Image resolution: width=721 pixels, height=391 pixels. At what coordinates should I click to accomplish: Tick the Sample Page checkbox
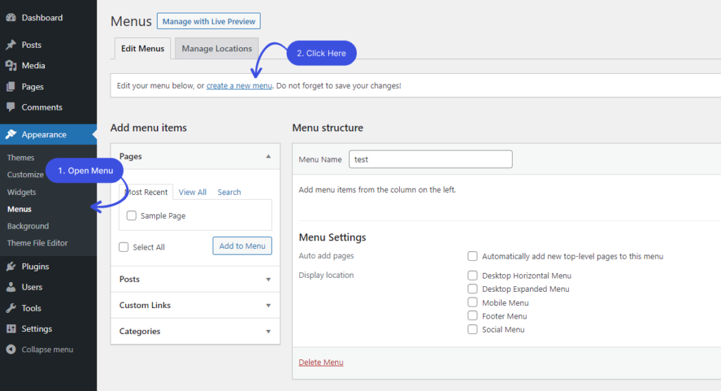tap(132, 215)
